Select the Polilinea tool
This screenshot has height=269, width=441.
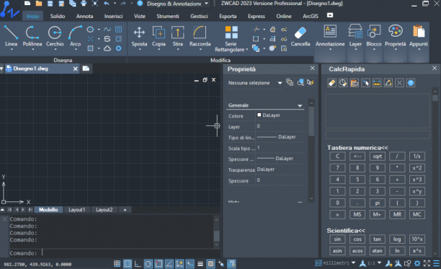[32, 36]
